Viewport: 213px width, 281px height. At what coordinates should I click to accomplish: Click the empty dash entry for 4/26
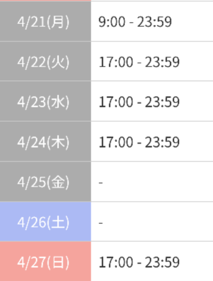(x=100, y=223)
